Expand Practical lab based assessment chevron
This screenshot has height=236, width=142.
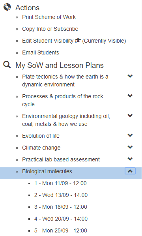(130, 159)
